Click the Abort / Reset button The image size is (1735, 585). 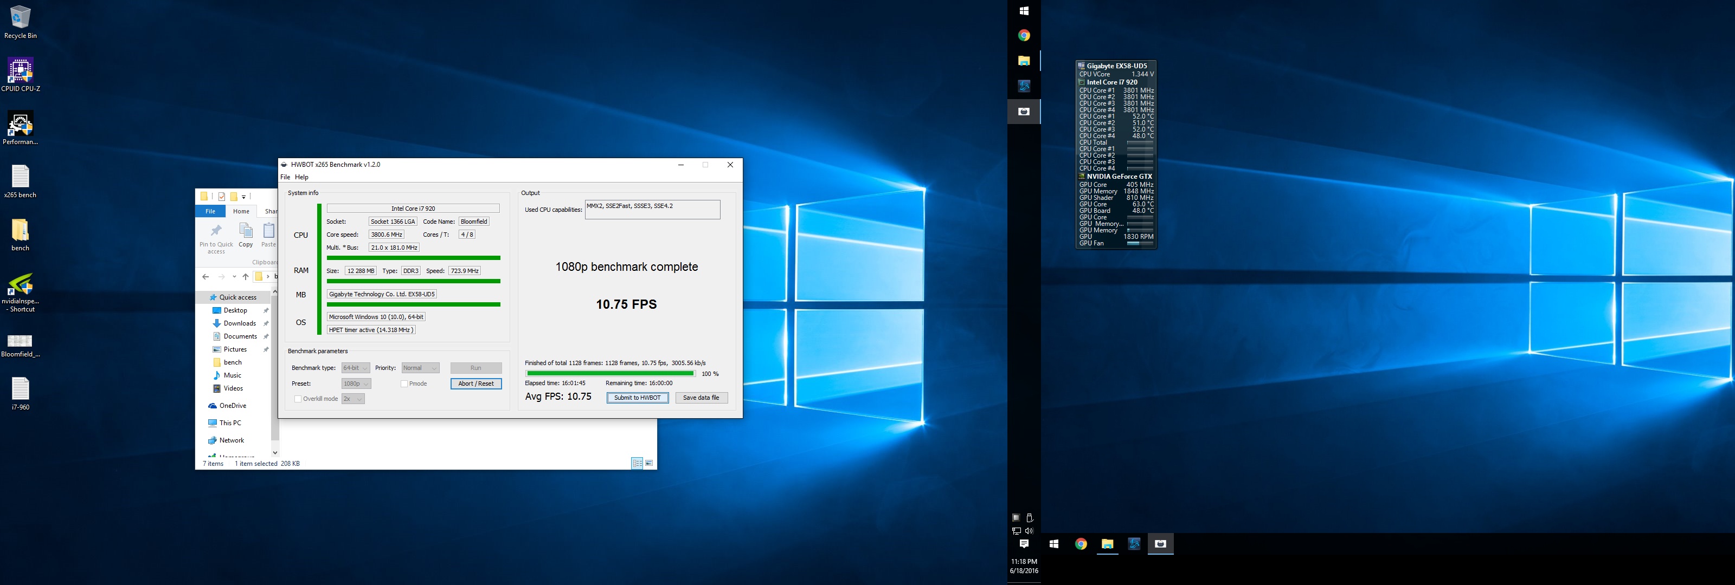[x=476, y=383]
